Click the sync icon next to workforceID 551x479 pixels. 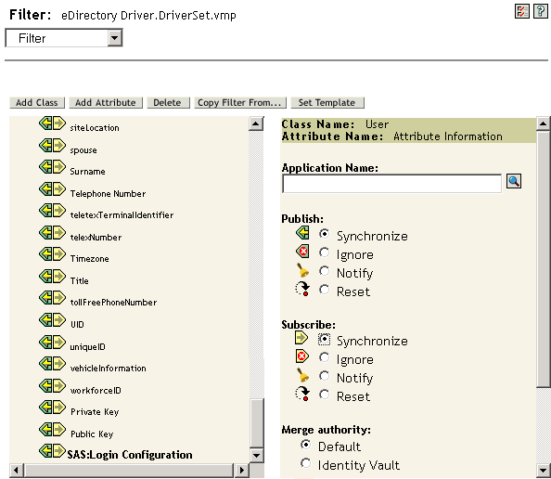point(52,385)
